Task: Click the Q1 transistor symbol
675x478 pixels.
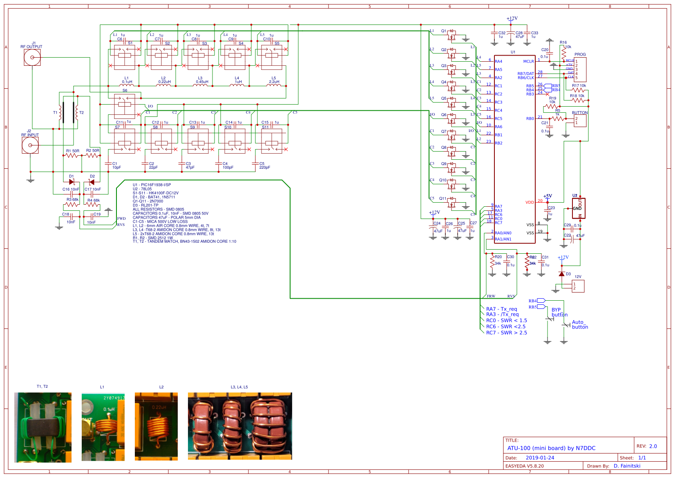Action: tap(451, 34)
